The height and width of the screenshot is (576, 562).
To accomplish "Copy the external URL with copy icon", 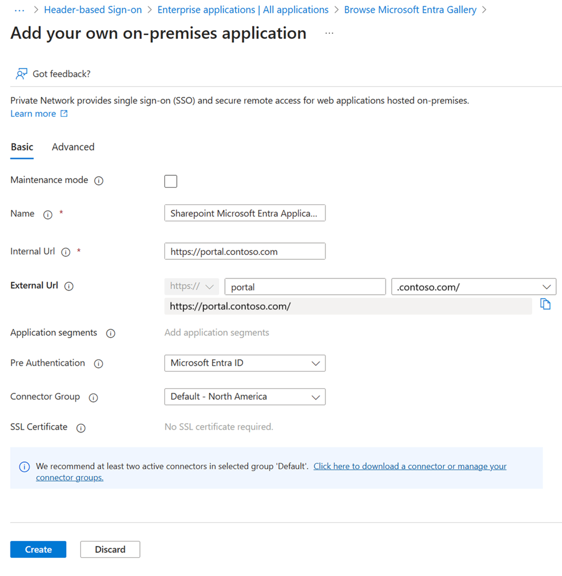I will (545, 305).
